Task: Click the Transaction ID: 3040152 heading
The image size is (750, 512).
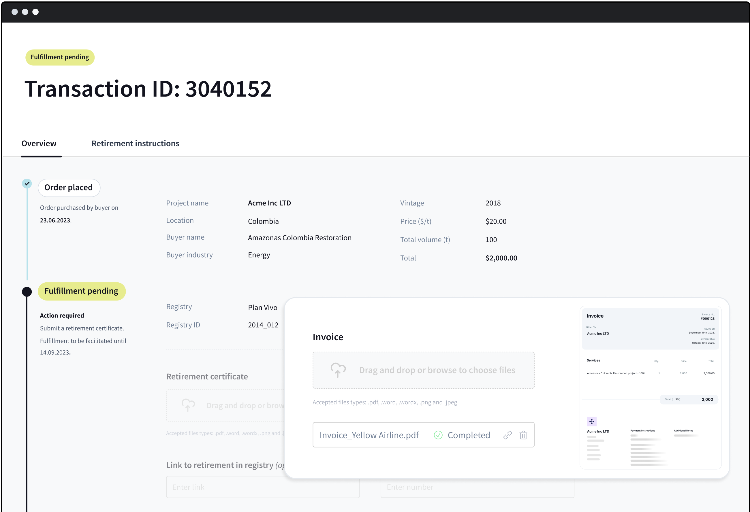Action: tap(148, 89)
